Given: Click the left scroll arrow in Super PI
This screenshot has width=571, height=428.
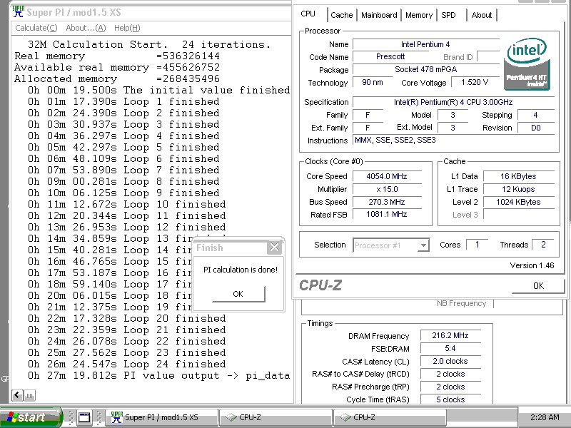Looking at the screenshot, I should coord(17,395).
